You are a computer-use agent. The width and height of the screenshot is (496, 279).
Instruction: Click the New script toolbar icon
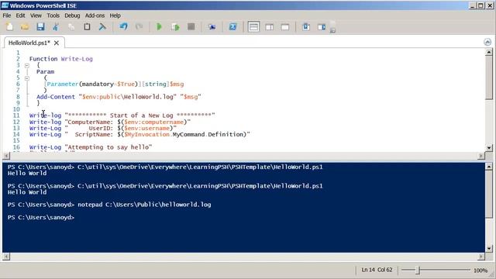[9, 27]
